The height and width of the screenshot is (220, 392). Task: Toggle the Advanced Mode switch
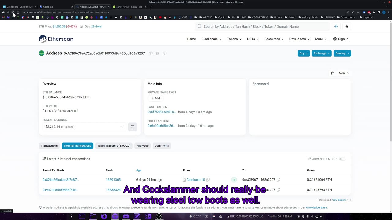click(x=342, y=159)
